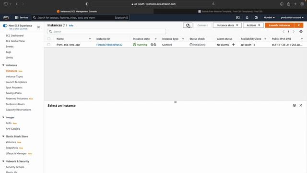Open CloudShell icon in AWS header

pyautogui.click(x=238, y=18)
